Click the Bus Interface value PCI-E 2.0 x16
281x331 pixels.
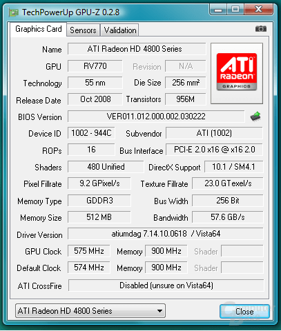pyautogui.click(x=214, y=150)
